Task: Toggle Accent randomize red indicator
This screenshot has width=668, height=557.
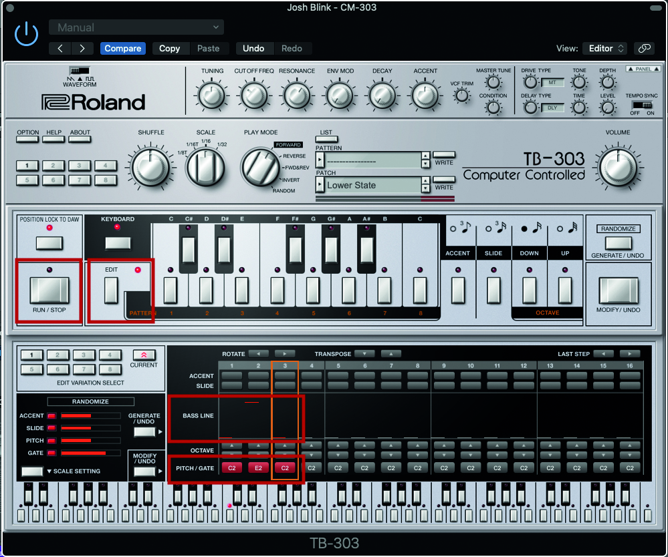Action: 51,415
